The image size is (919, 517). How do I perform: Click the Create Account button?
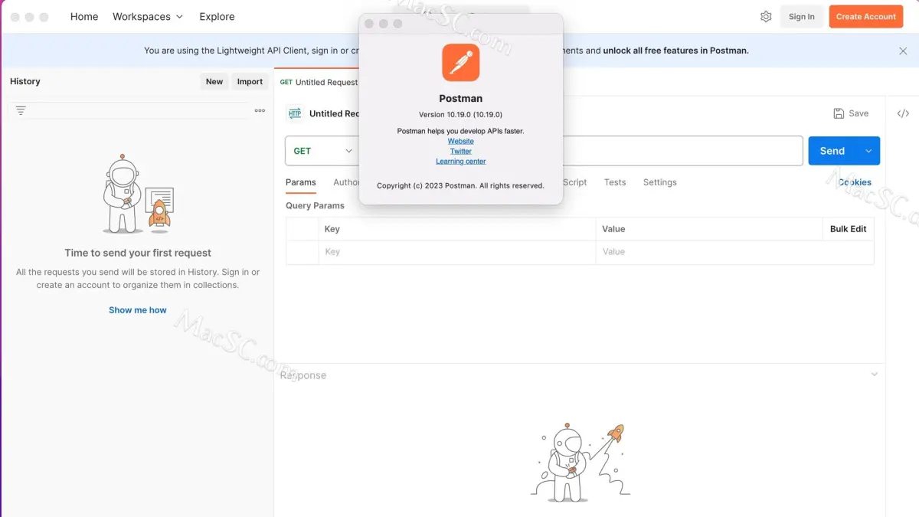click(866, 16)
